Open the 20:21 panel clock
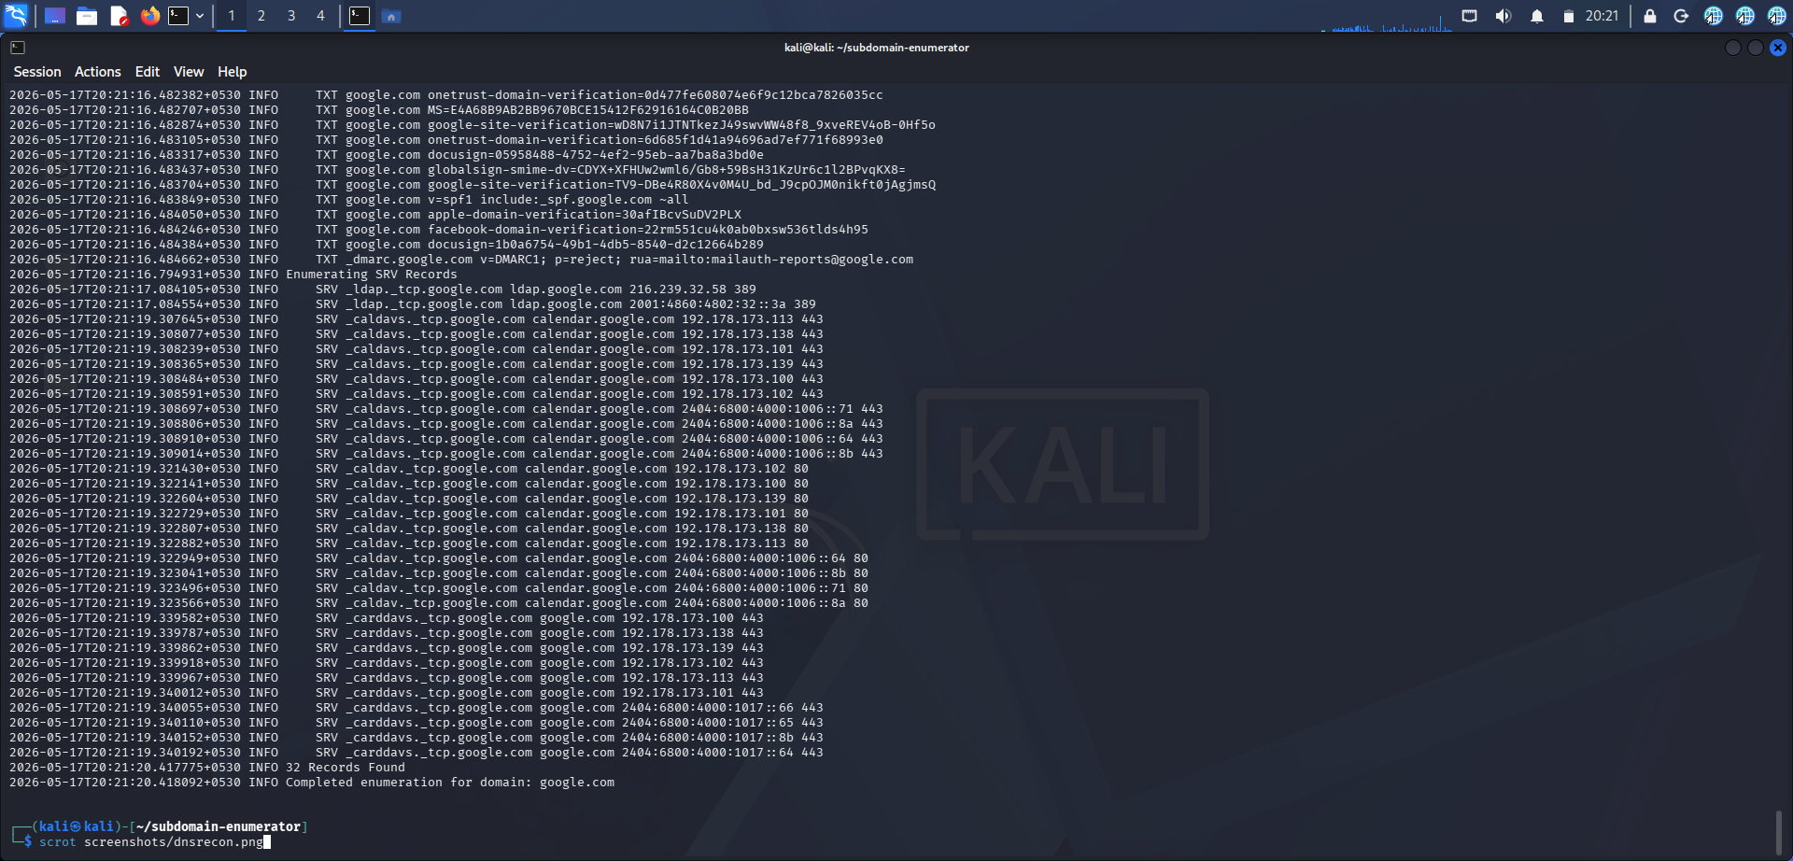 (x=1602, y=16)
